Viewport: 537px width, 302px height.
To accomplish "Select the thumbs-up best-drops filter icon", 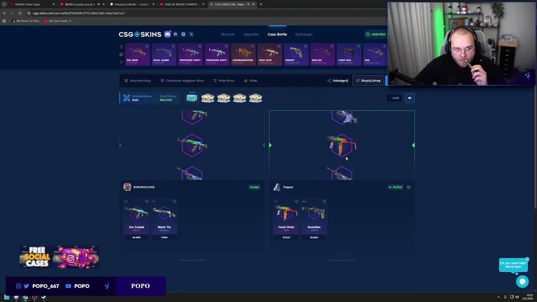I will (x=121, y=54).
